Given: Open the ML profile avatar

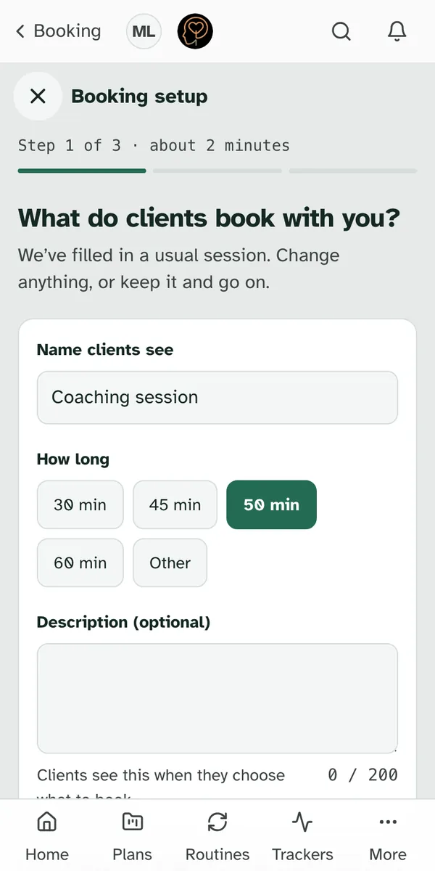Looking at the screenshot, I should pyautogui.click(x=144, y=32).
